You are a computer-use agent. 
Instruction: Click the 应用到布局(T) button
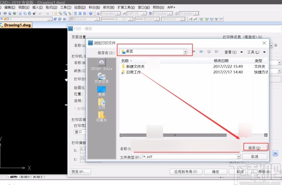click(x=186, y=172)
